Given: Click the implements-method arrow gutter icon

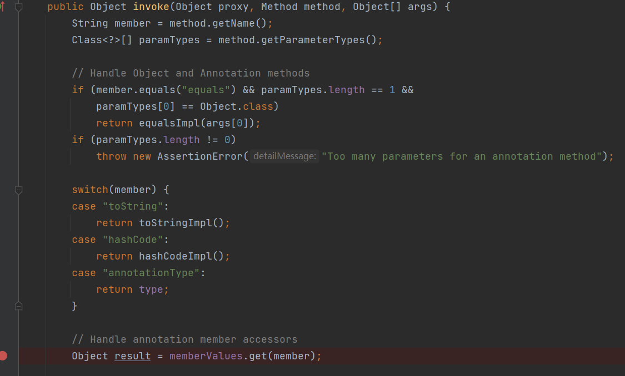Looking at the screenshot, I should (2, 7).
